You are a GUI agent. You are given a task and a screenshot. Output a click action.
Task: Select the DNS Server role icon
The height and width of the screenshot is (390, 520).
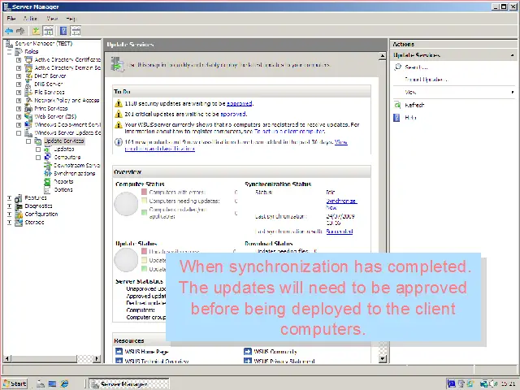click(28, 84)
